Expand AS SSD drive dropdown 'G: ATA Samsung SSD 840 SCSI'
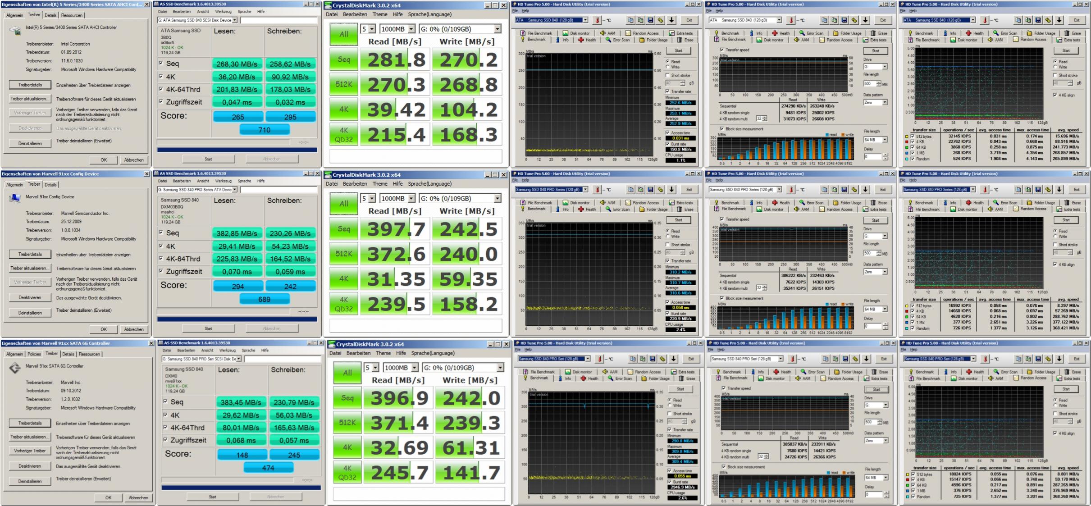1091x506 pixels. (x=235, y=20)
